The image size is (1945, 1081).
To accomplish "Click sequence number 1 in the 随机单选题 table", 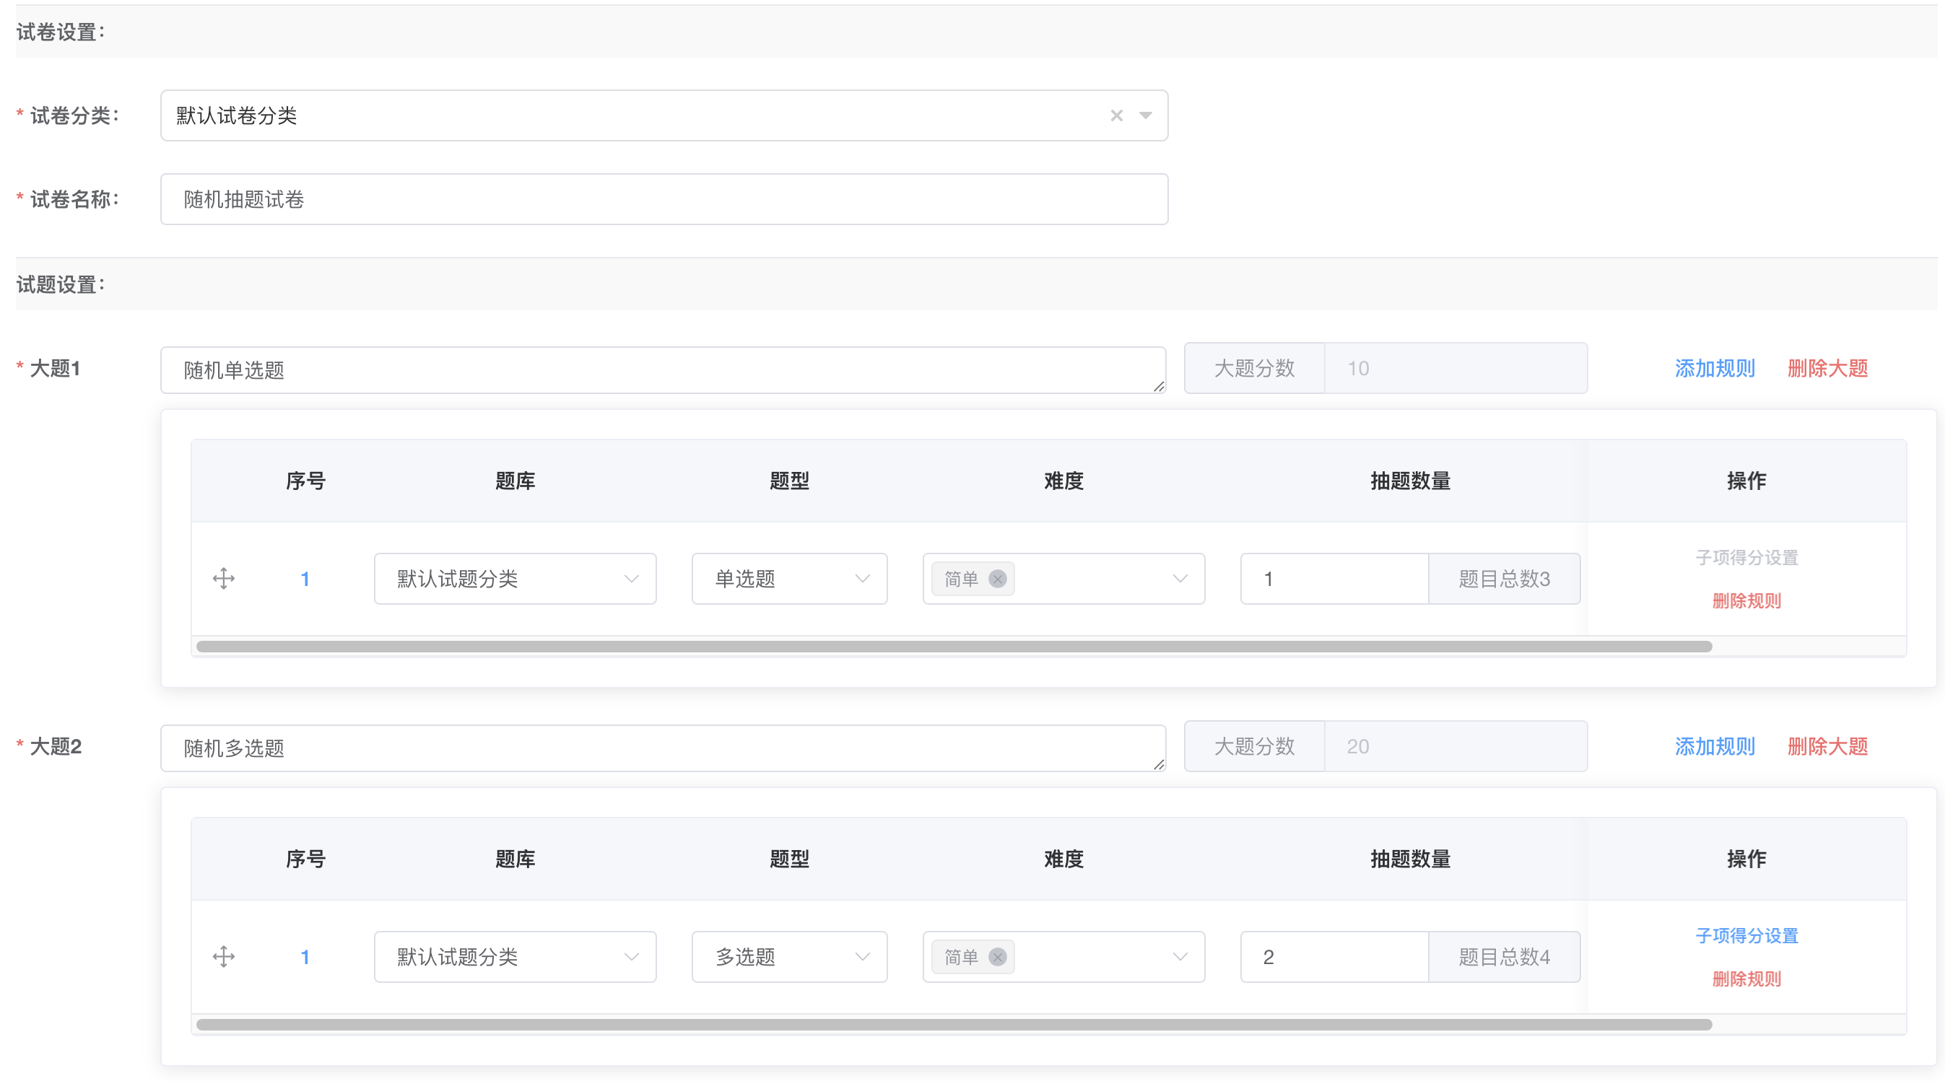I will tap(305, 579).
